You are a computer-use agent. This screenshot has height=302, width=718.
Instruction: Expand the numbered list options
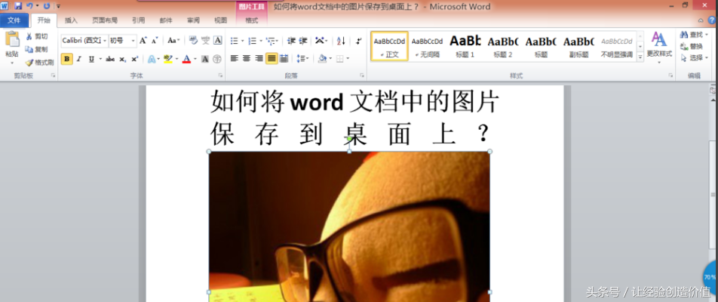point(260,42)
